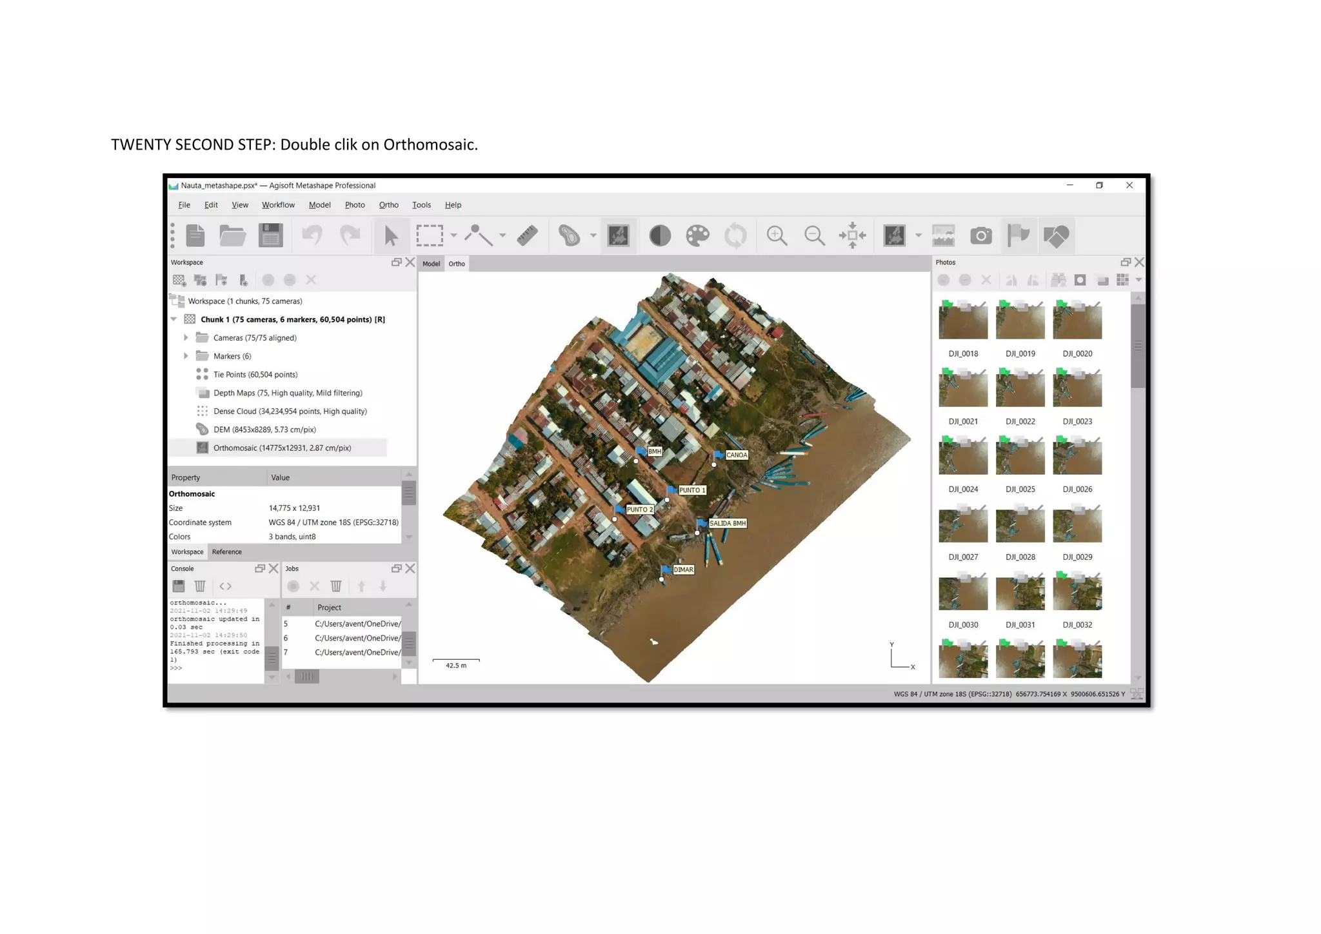The image size is (1321, 934).
Task: Select the rectangle selection tool
Action: coord(429,235)
